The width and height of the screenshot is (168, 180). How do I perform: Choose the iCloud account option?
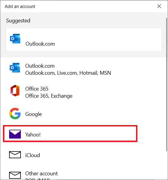83,155
